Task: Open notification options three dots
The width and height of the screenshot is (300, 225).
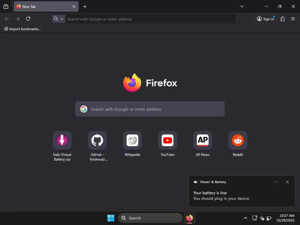Action: [275, 182]
